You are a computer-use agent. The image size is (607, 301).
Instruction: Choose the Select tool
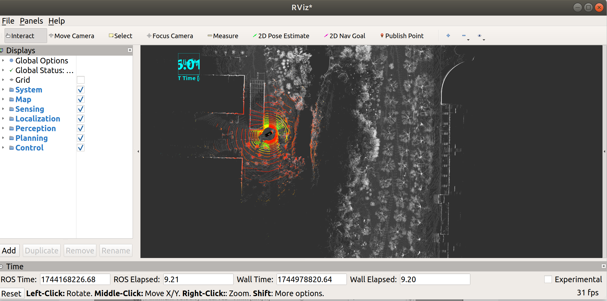pos(121,36)
